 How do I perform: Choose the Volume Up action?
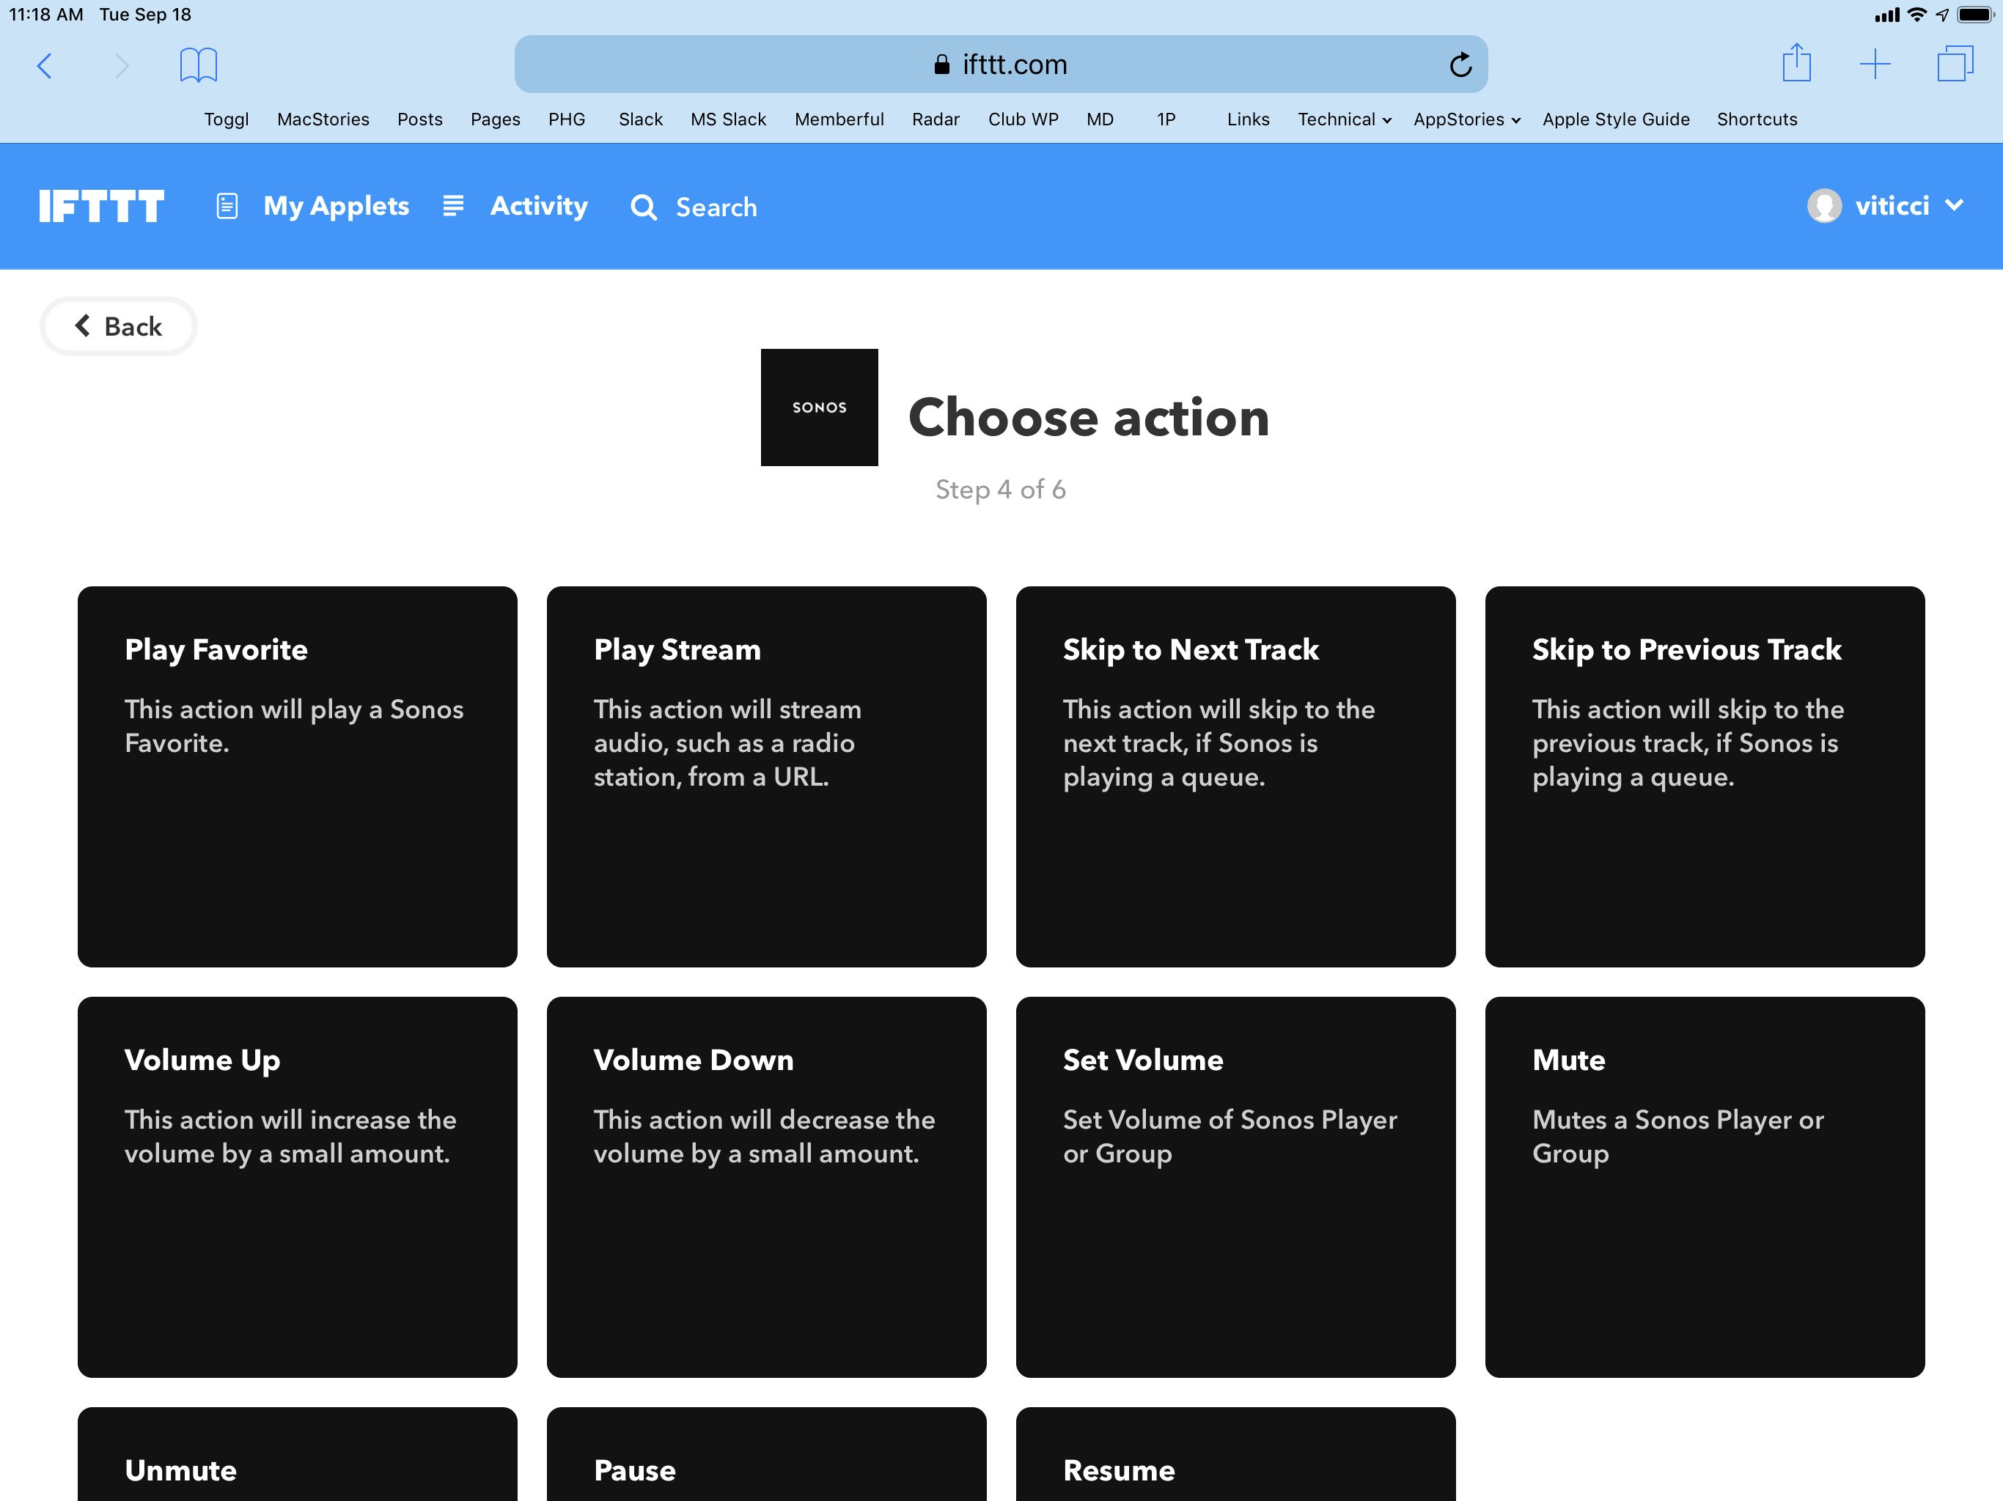click(297, 1187)
